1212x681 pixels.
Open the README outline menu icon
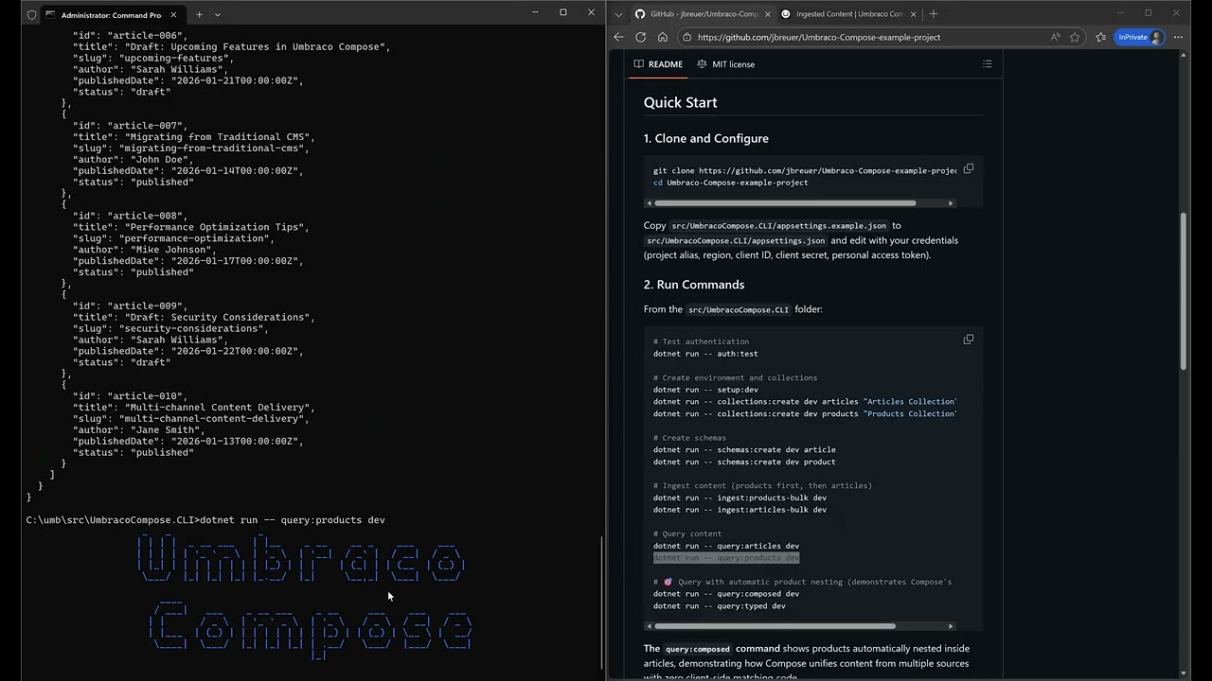point(987,64)
